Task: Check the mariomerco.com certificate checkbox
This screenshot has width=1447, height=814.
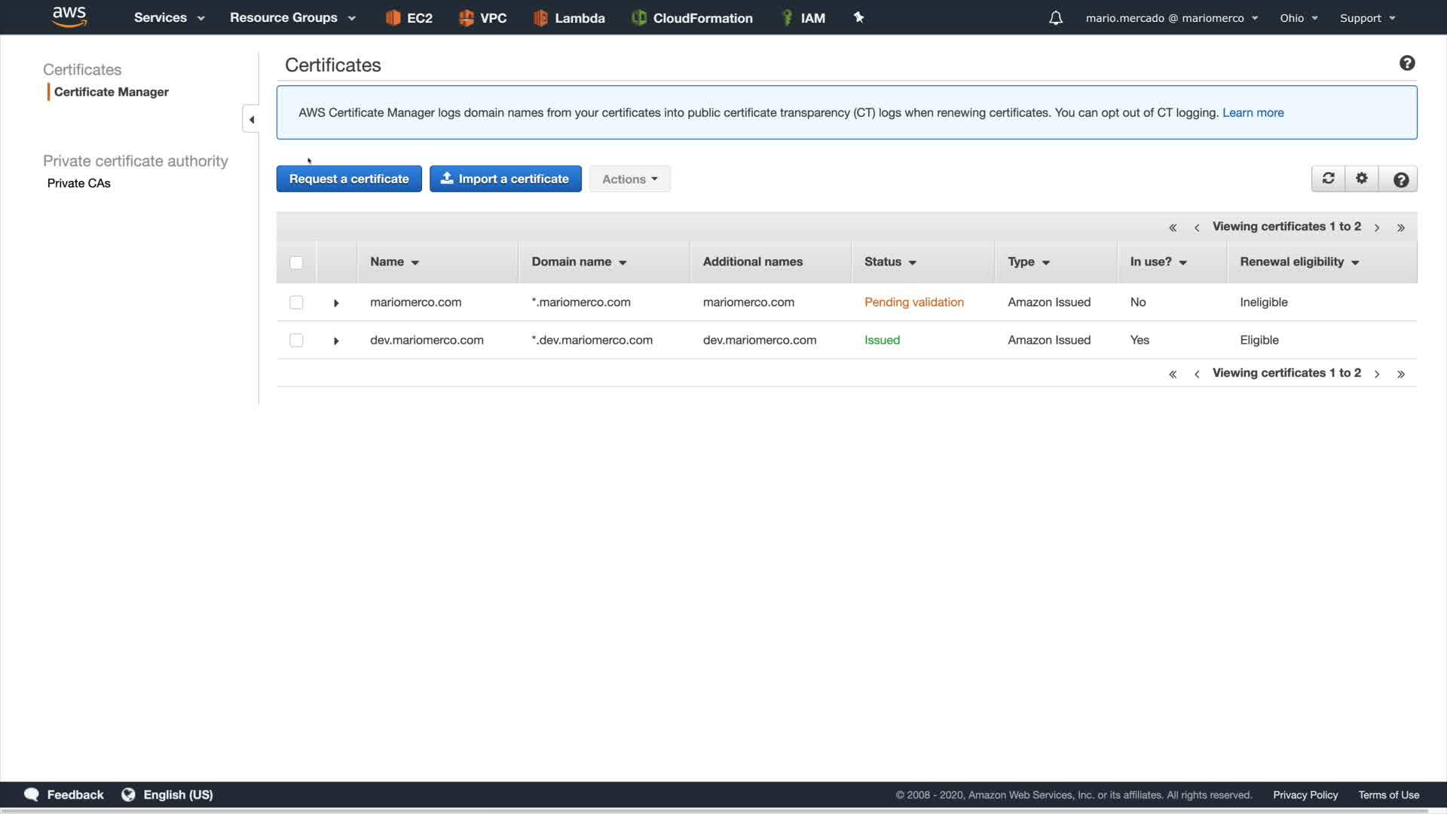Action: pyautogui.click(x=296, y=302)
